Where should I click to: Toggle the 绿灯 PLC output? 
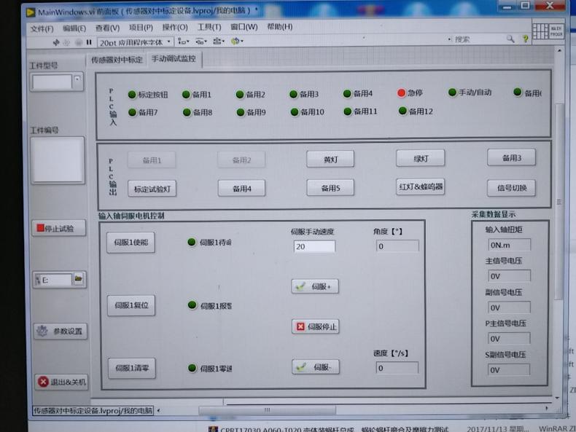tap(420, 158)
